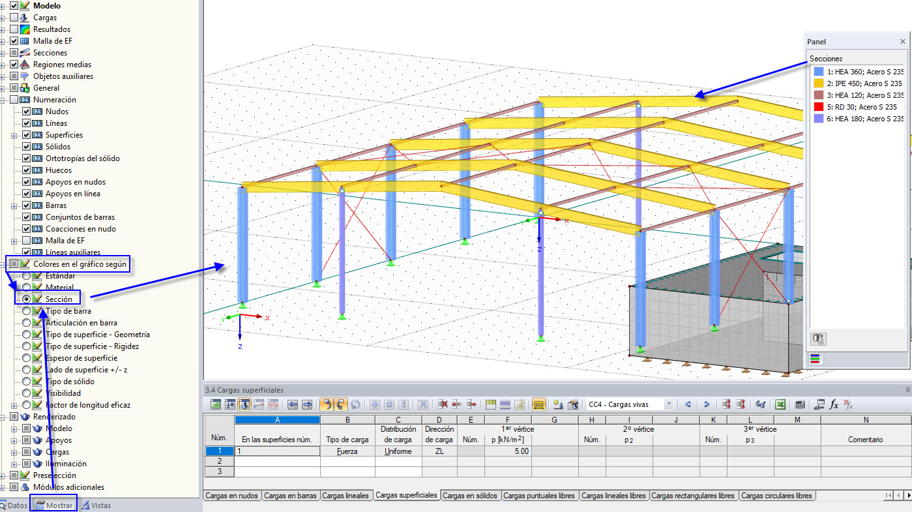
Task: Enable the Resultados checkbox
Action: click(14, 29)
